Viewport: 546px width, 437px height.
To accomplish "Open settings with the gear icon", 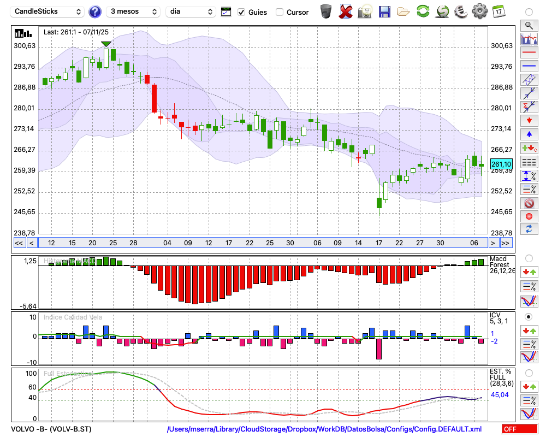I will [479, 11].
